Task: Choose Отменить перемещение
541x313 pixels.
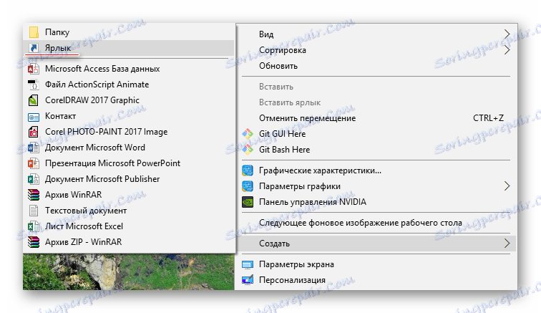Action: (376, 118)
